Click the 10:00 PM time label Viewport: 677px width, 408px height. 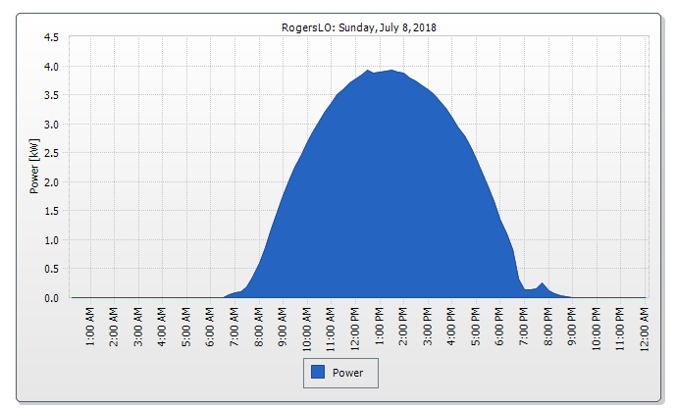coord(596,329)
